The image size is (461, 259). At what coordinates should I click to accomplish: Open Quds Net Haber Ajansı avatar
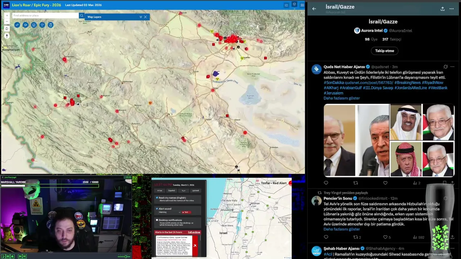click(x=316, y=69)
